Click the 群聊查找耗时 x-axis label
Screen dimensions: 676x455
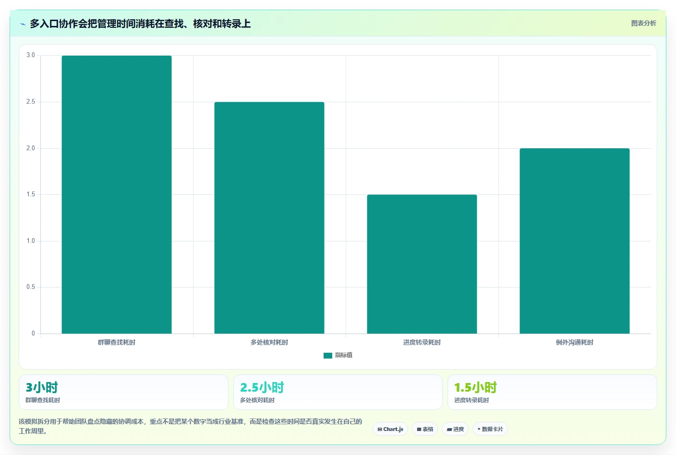click(x=117, y=342)
